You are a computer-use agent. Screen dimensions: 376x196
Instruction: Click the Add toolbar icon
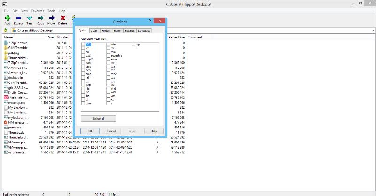(7, 18)
